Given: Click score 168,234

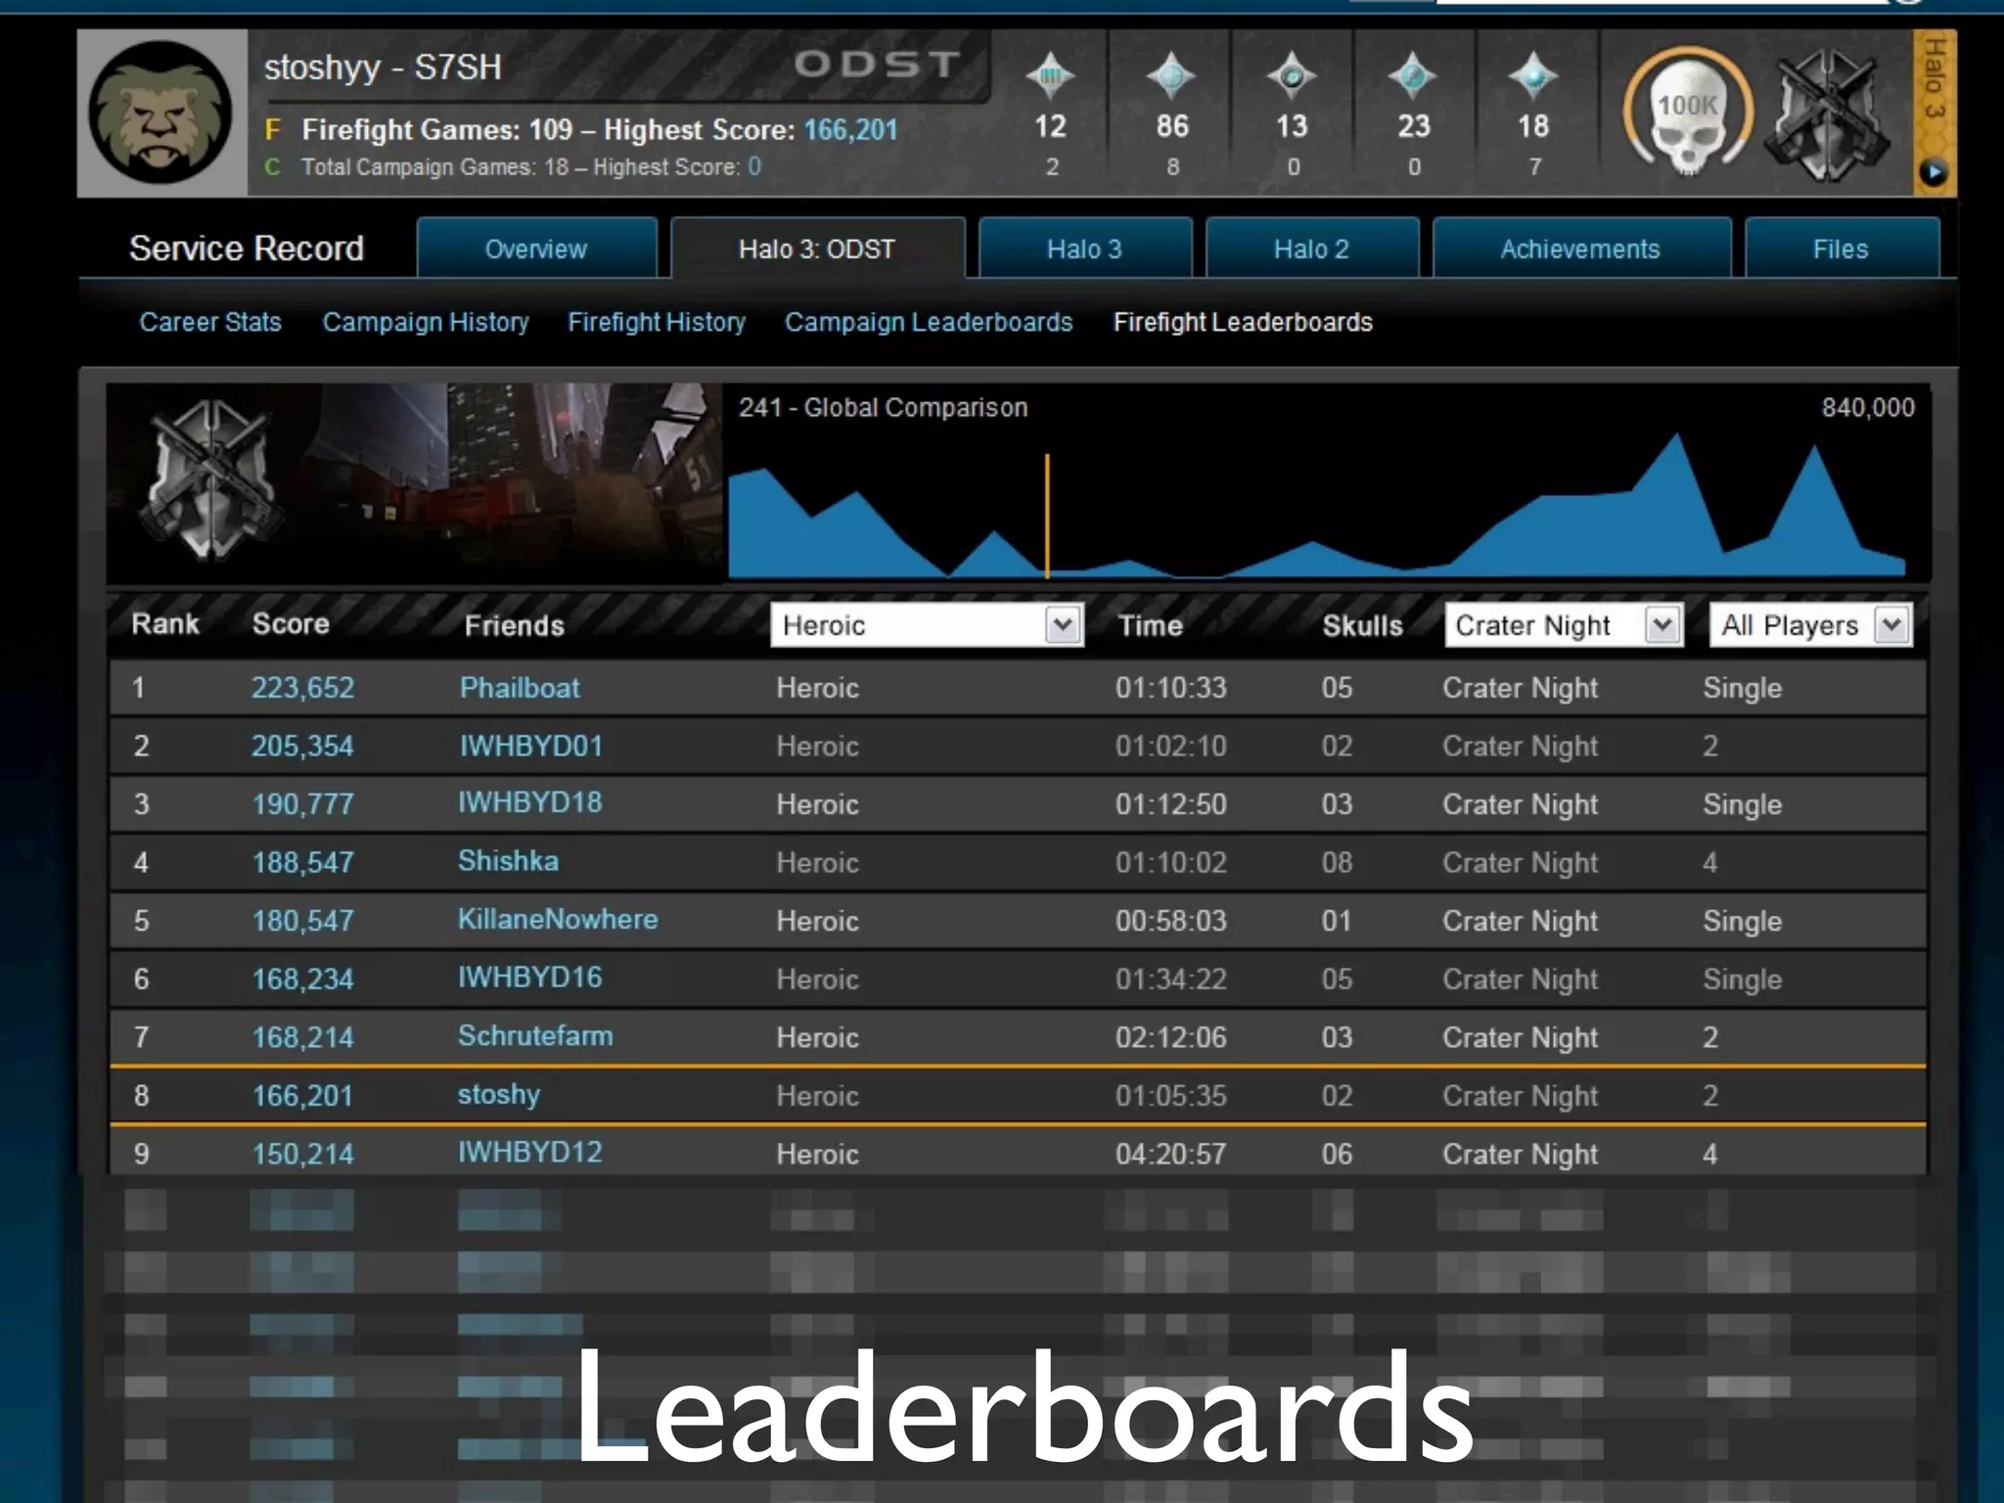Looking at the screenshot, I should click(x=302, y=979).
